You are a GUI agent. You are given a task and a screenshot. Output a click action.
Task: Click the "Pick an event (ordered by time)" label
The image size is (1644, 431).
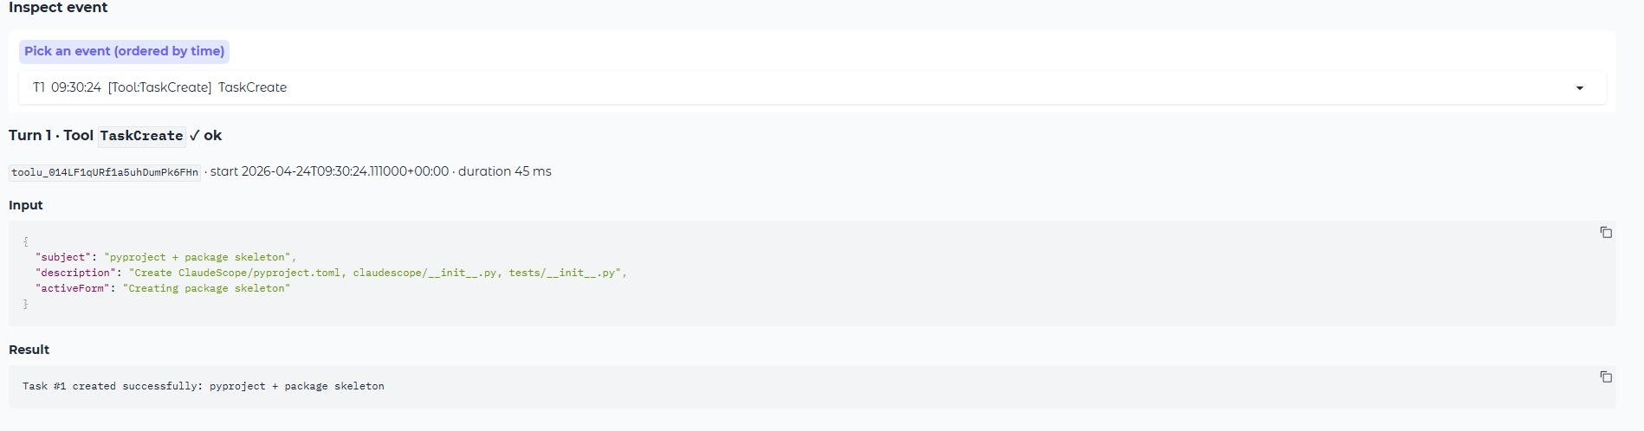124,51
